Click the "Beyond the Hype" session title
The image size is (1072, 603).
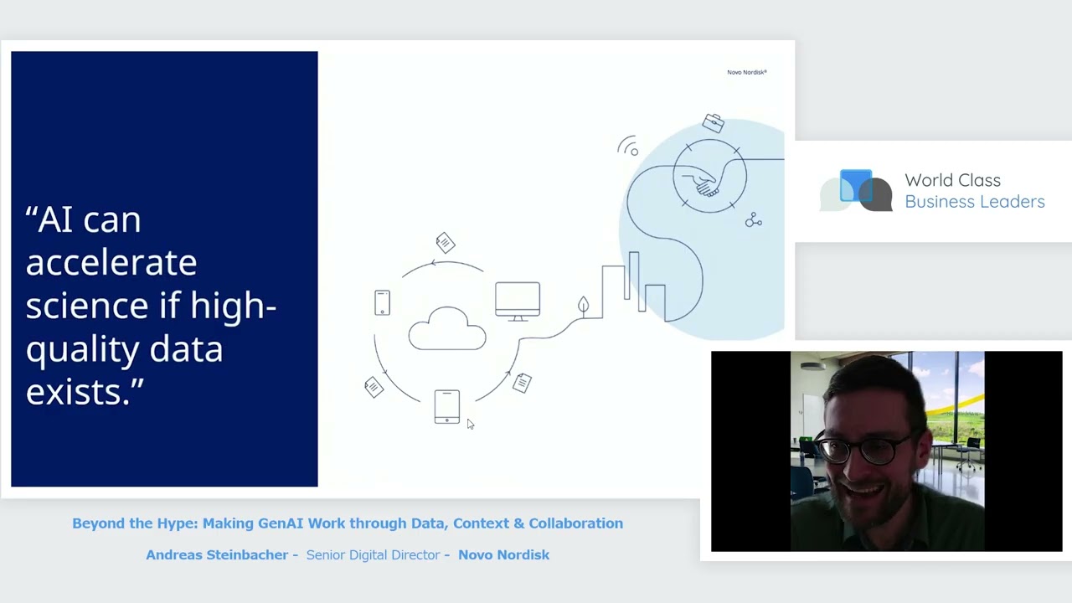click(348, 523)
